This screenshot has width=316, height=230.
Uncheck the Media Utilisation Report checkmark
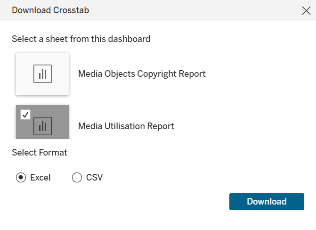26,115
